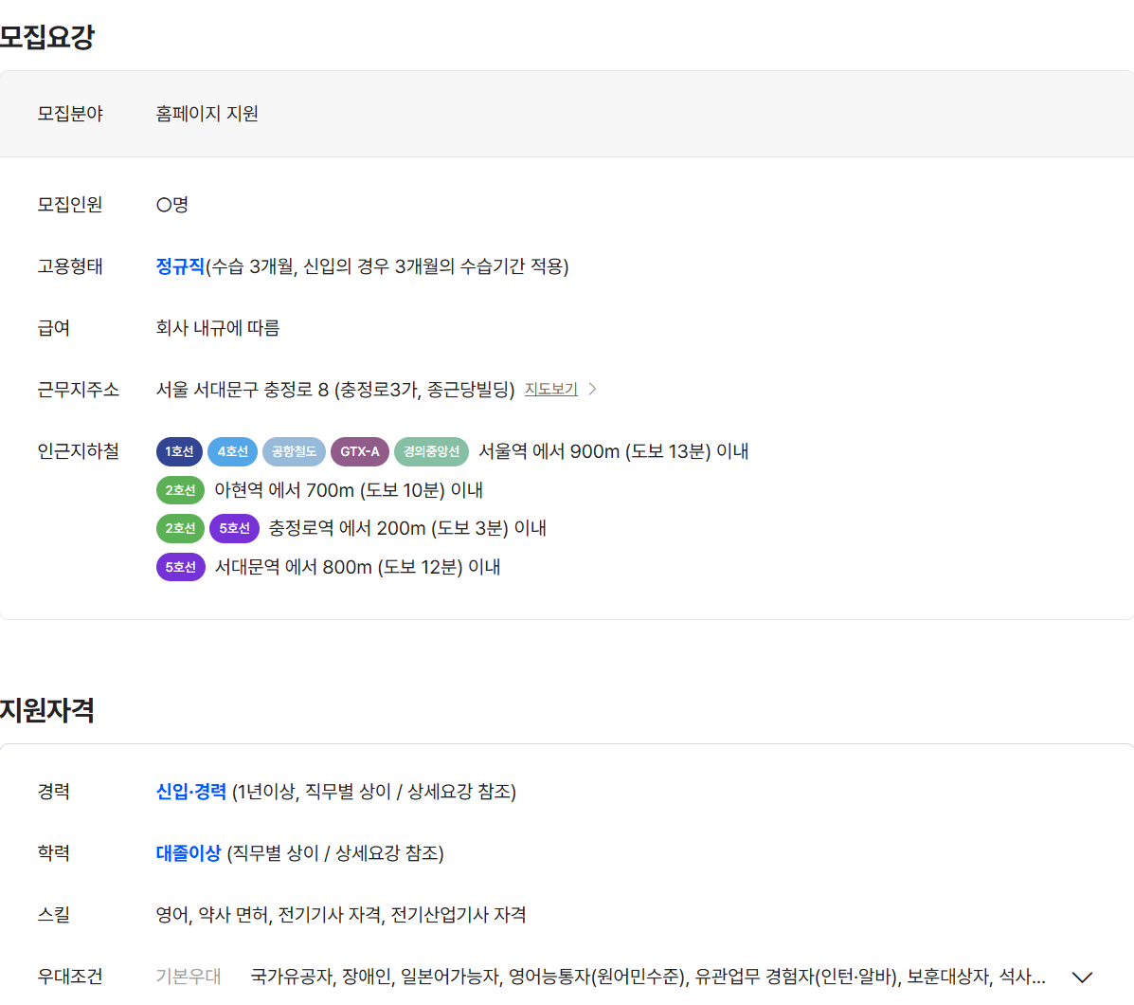The image size is (1134, 1005).
Task: Click the 경의중앙선 line badge
Action: (431, 451)
